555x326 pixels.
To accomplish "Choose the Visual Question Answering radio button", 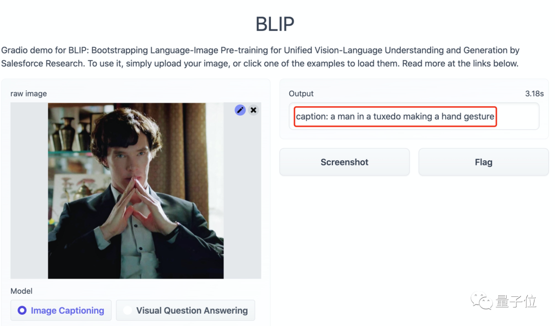I will tap(128, 311).
